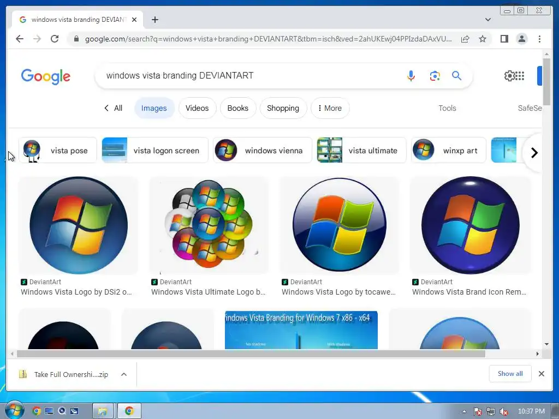The height and width of the screenshot is (419, 559).
Task: Select the vista pose chip
Action: [57, 151]
